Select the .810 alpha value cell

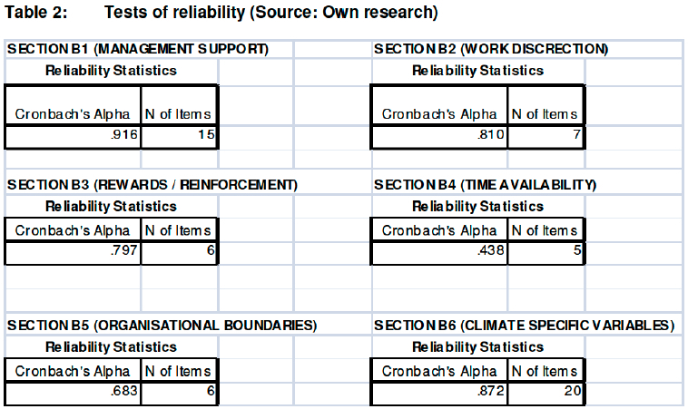pos(439,136)
